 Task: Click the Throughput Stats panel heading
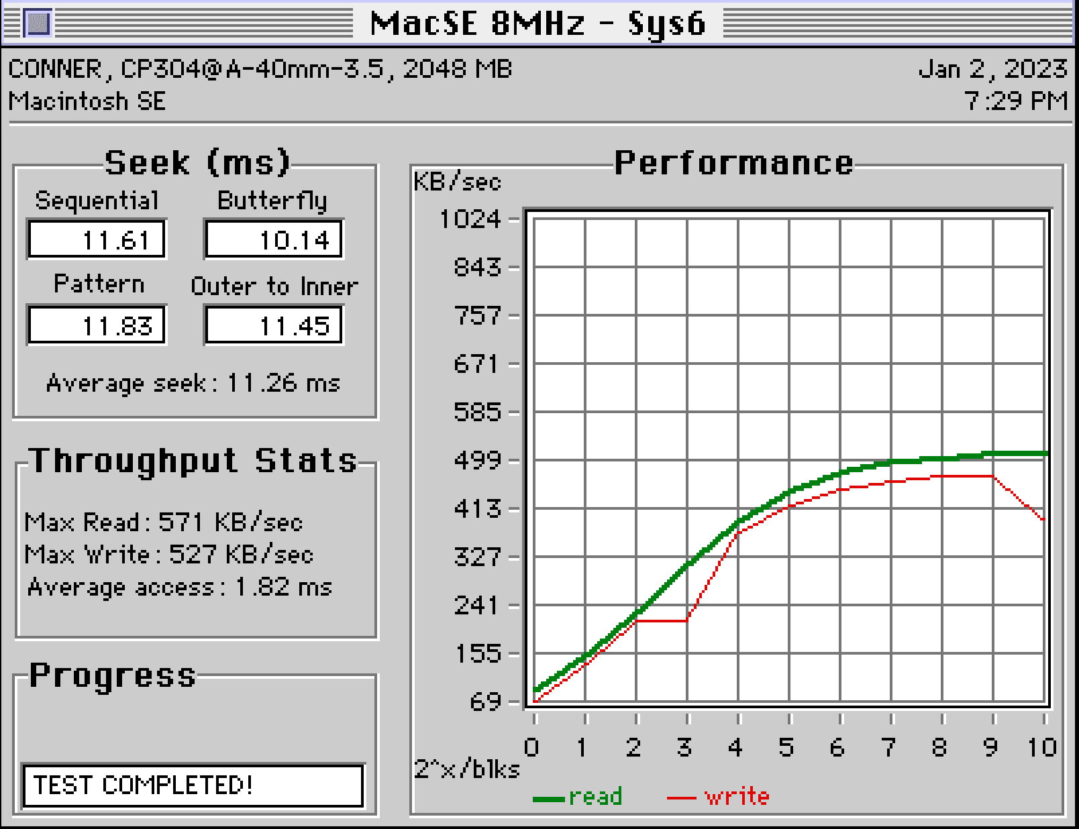pyautogui.click(x=193, y=461)
